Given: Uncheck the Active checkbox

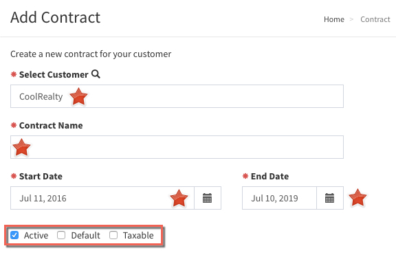Looking at the screenshot, I should [14, 235].
